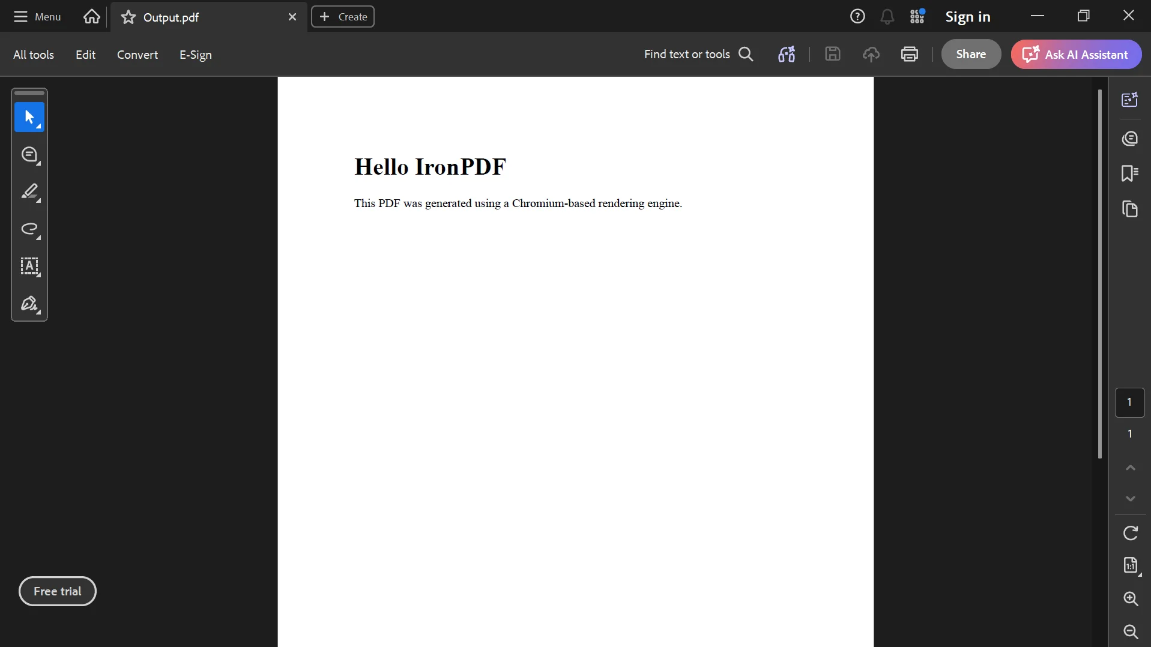Select the Draw freehand lasso tool
Screen dimensions: 1151x647
pos(29,229)
